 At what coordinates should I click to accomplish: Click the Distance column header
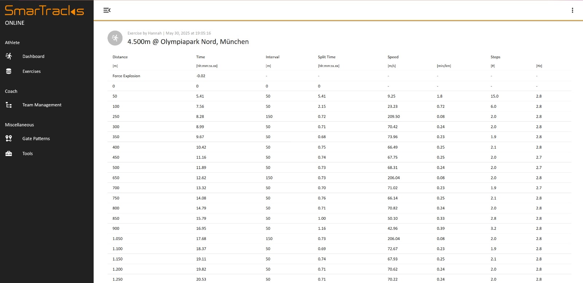click(120, 57)
